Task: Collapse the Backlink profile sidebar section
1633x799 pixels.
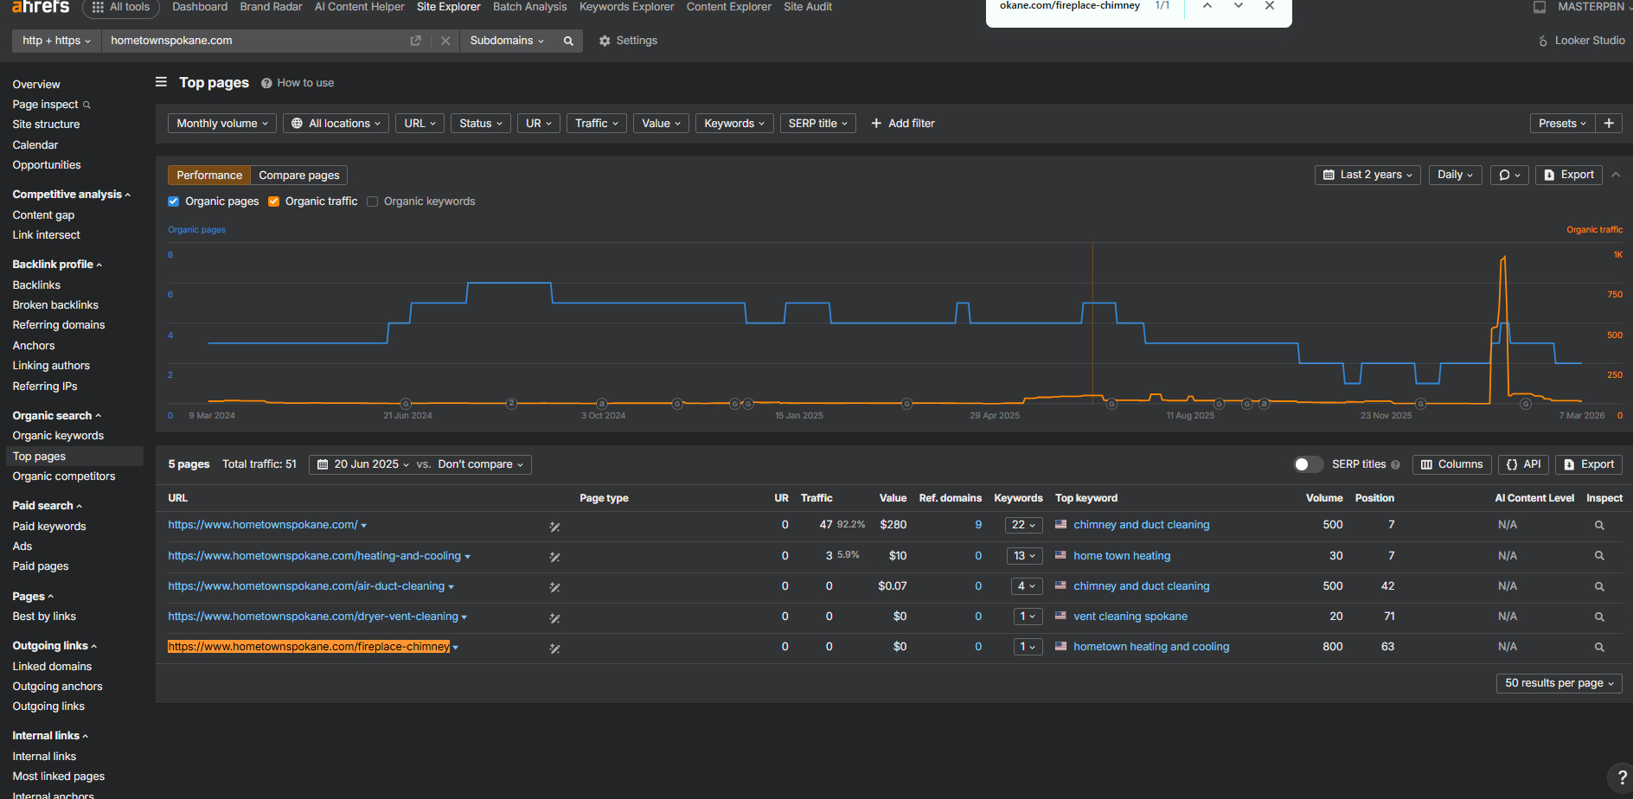Action: tap(57, 265)
